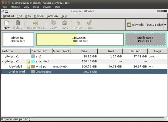Open VirtualBox Input menu
168x122 pixels.
tap(36, 7)
